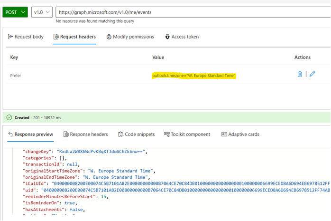Open the Code snippets tab

[137, 135]
